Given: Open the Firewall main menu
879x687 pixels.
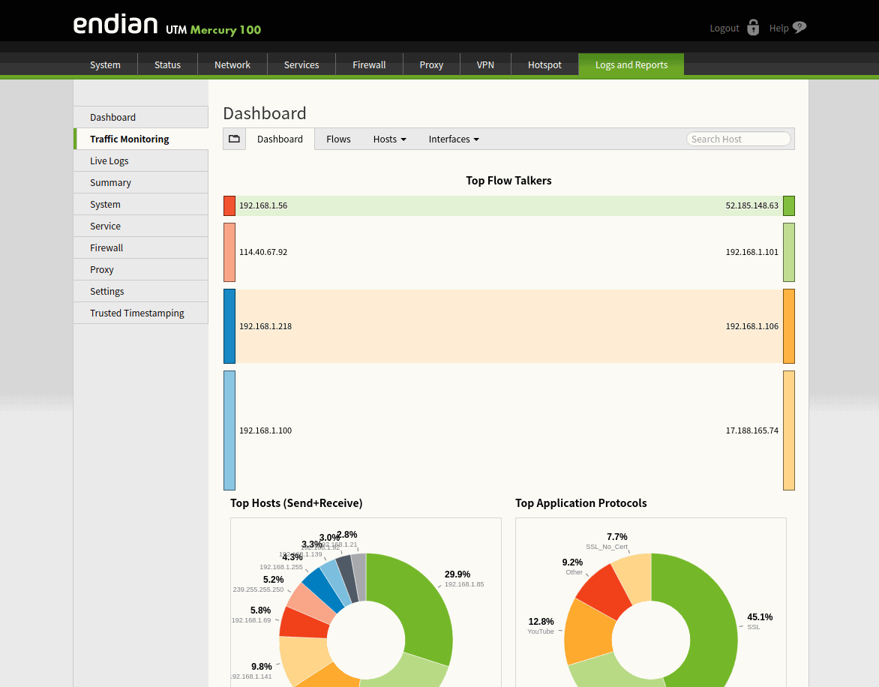Looking at the screenshot, I should [370, 64].
